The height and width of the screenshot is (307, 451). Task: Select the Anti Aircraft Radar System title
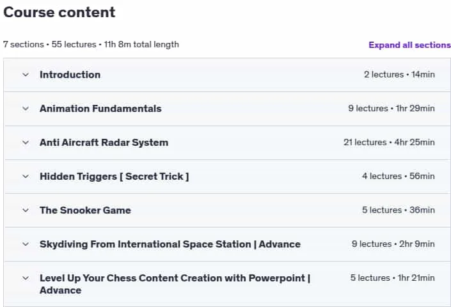pyautogui.click(x=104, y=143)
